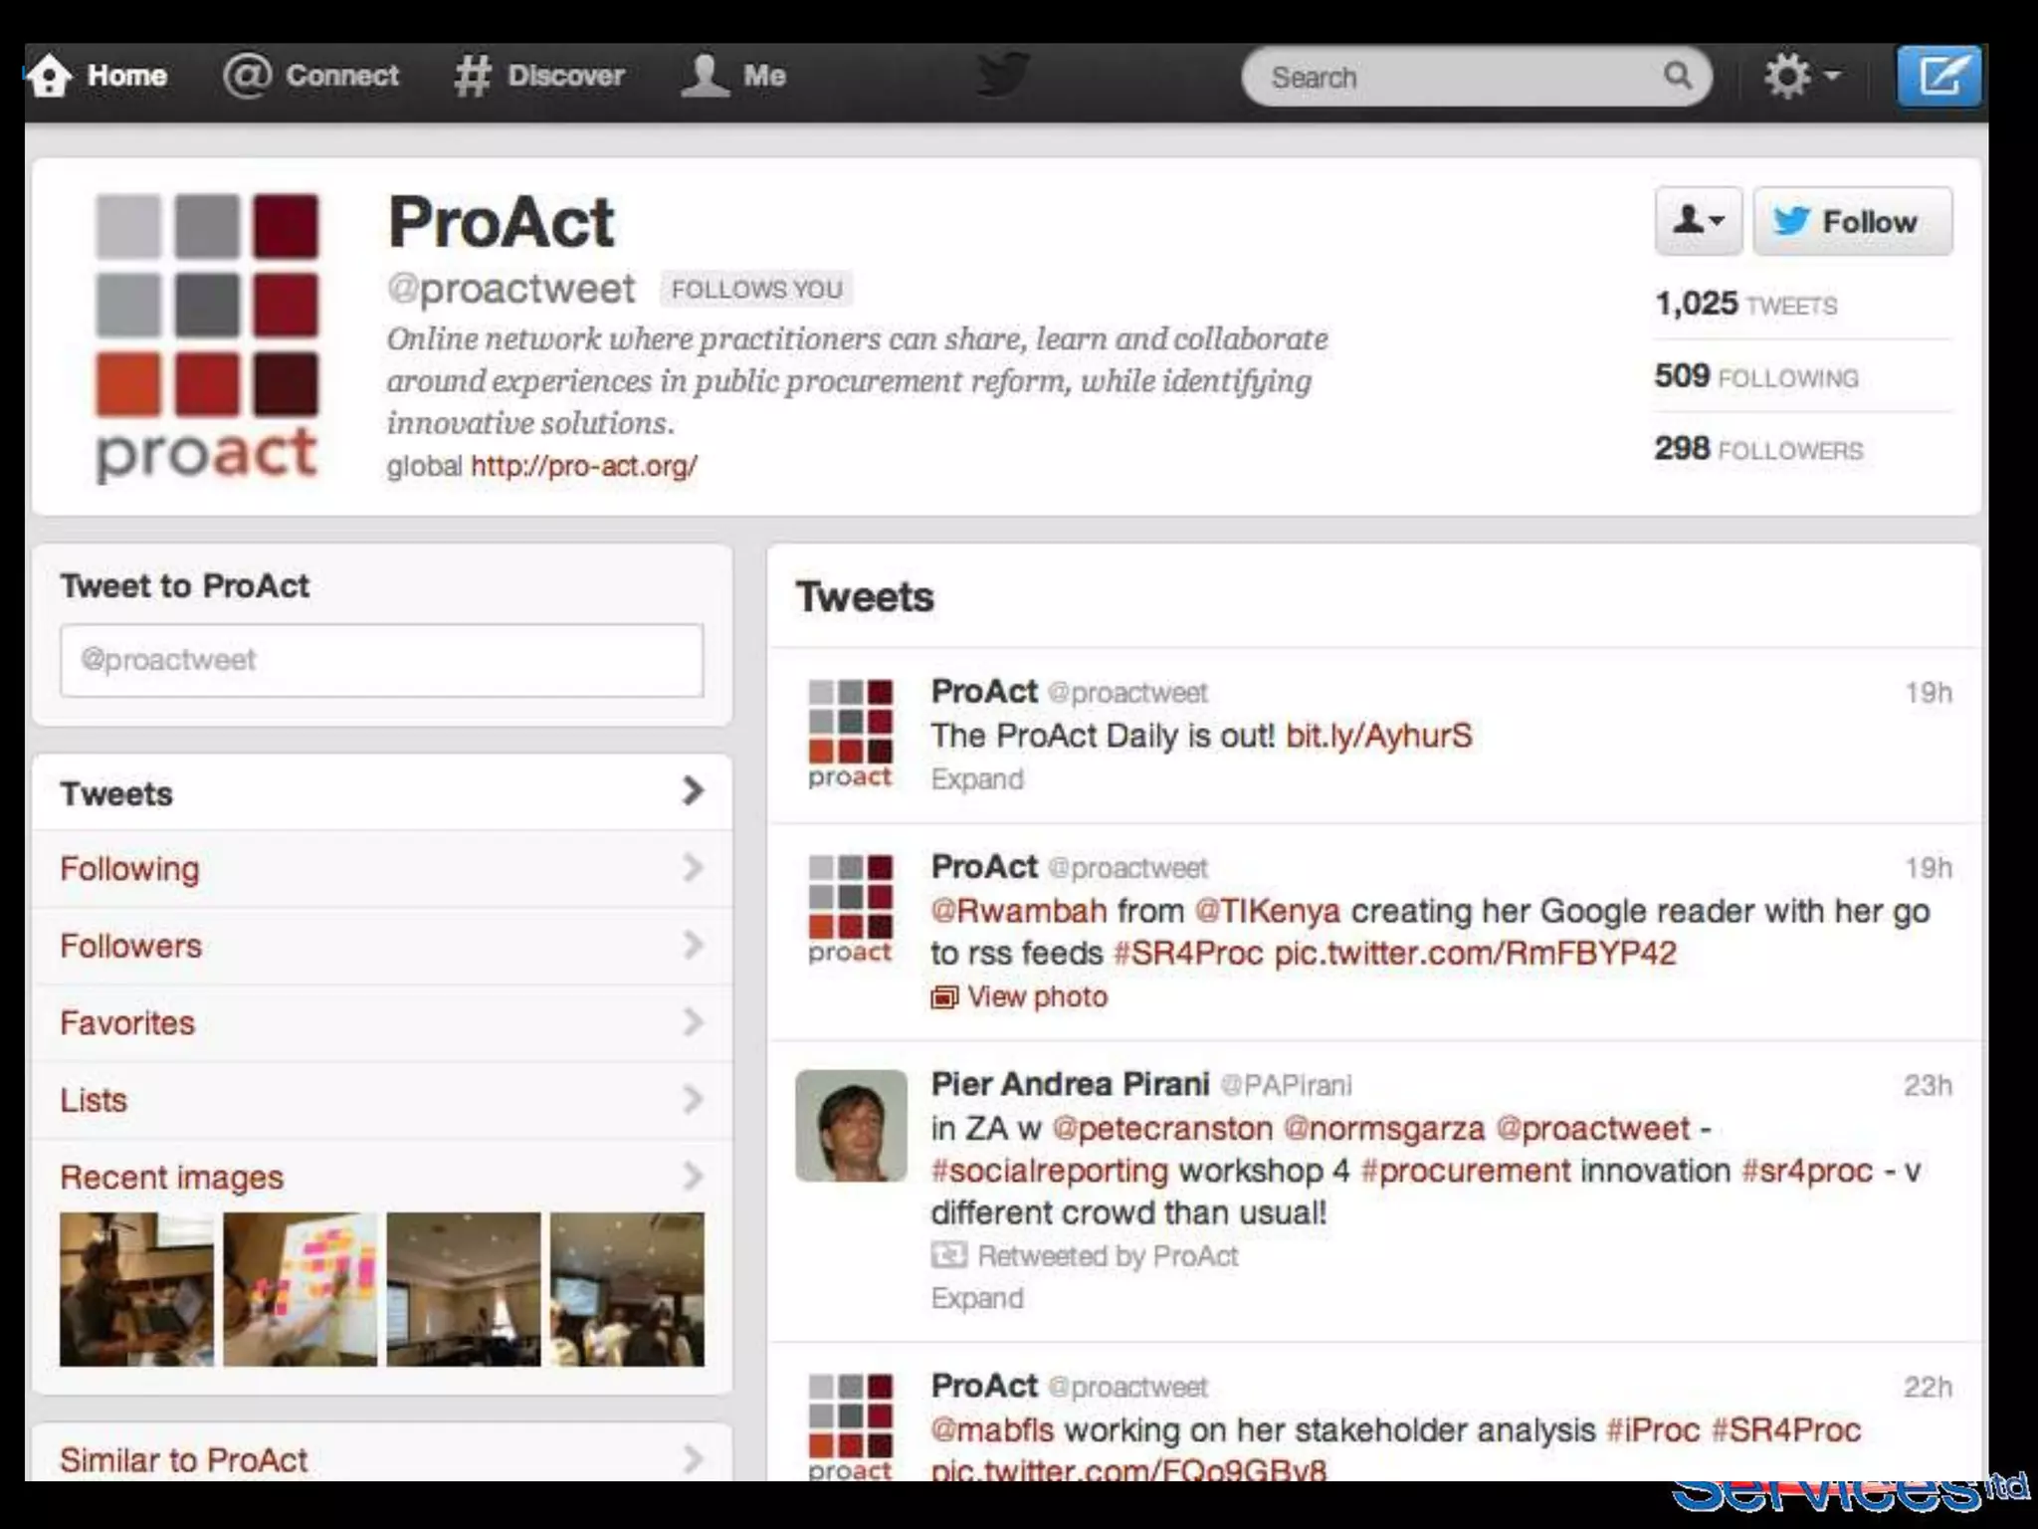
Task: Open the Connect @ tab
Action: (x=311, y=76)
